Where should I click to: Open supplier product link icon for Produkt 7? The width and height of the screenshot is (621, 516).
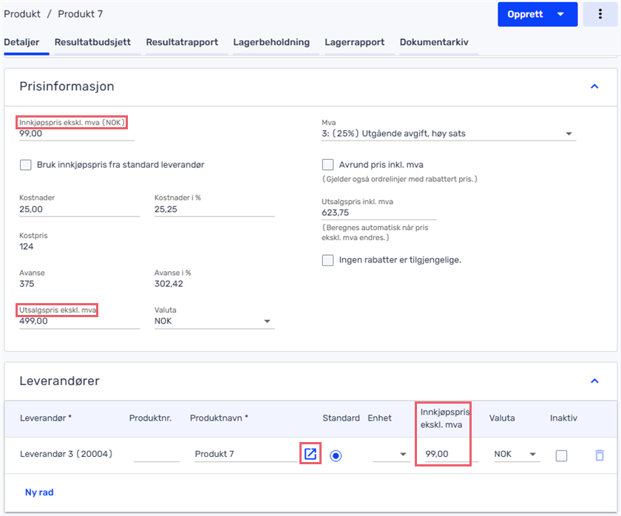coord(310,454)
